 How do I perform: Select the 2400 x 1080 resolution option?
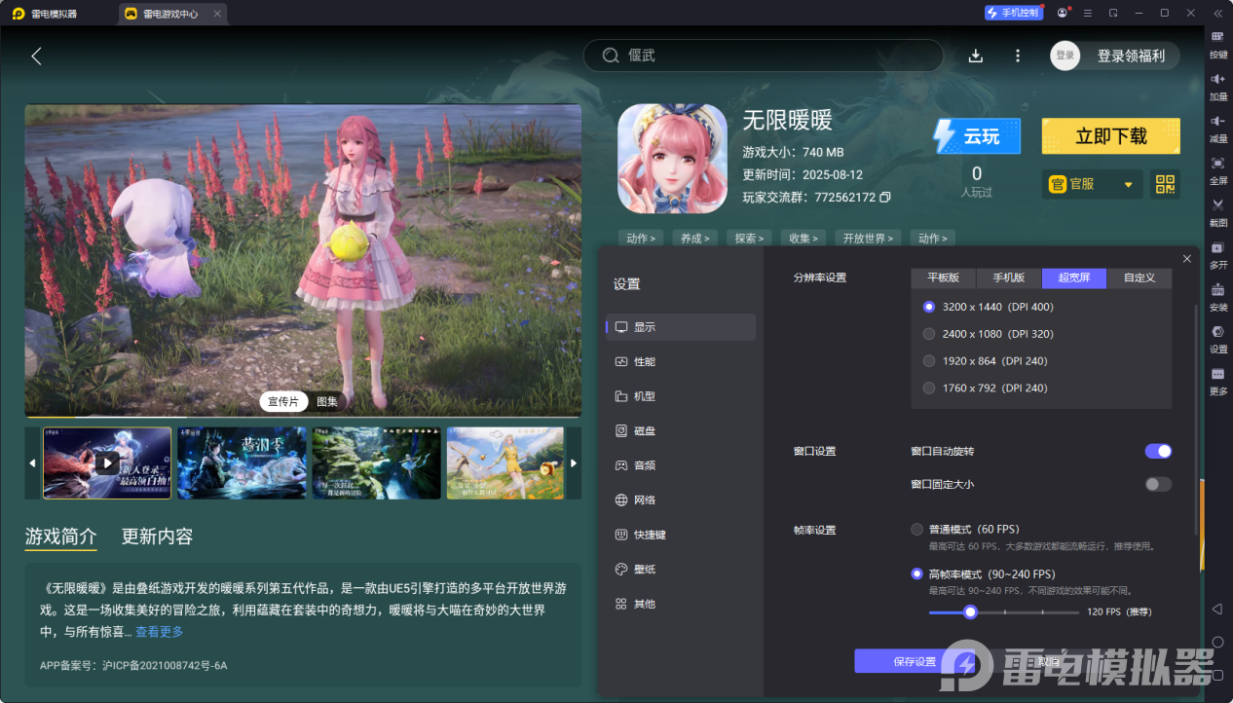(929, 334)
